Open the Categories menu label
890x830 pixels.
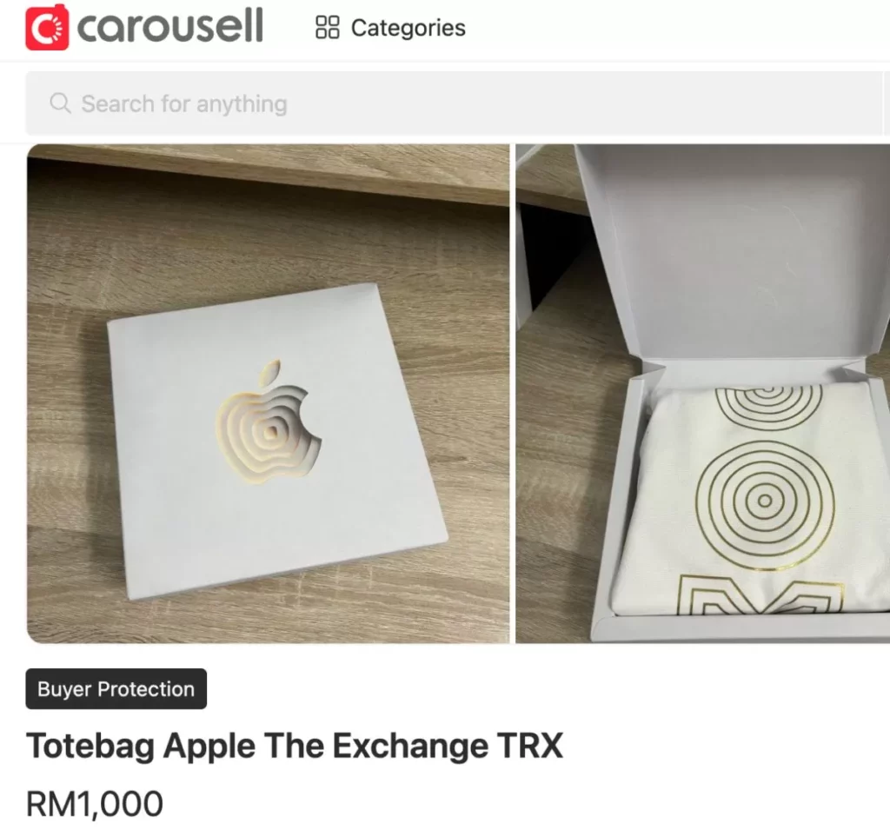click(x=408, y=28)
